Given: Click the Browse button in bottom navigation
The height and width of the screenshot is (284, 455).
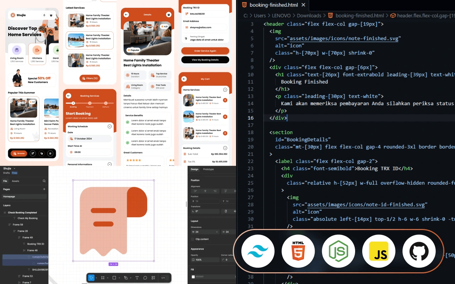Looking at the screenshot, I should tap(19, 153).
